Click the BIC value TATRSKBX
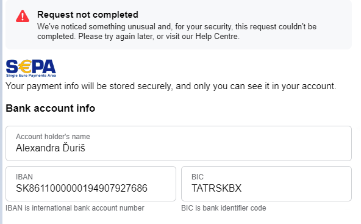Screen dimensions: 361x224 (x=216, y=188)
